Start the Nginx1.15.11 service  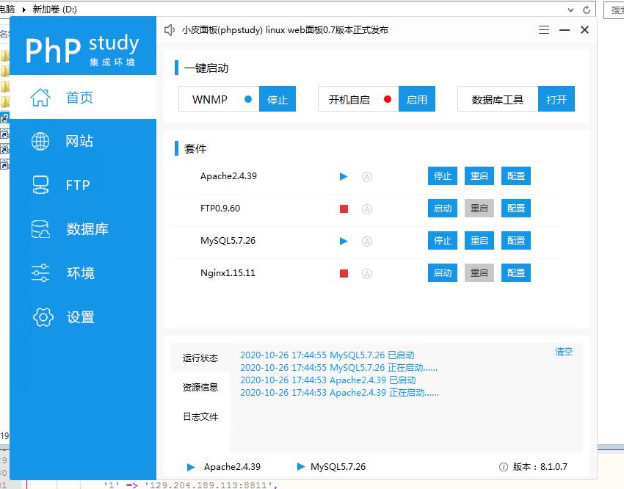click(443, 273)
